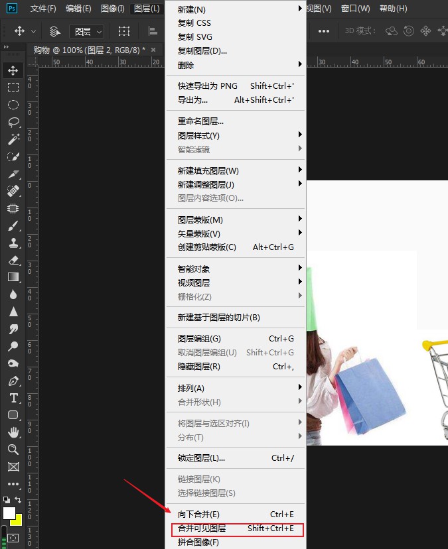448x549 pixels.
Task: Open the 编辑(E) menu
Action: click(78, 9)
